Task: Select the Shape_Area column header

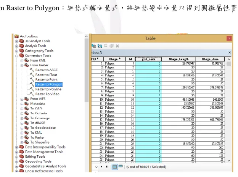Action: point(210,59)
